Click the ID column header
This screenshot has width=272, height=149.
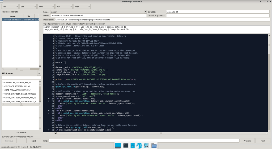[29, 16]
